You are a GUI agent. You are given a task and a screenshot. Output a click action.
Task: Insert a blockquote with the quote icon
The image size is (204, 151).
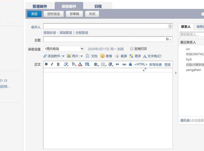click(117, 64)
